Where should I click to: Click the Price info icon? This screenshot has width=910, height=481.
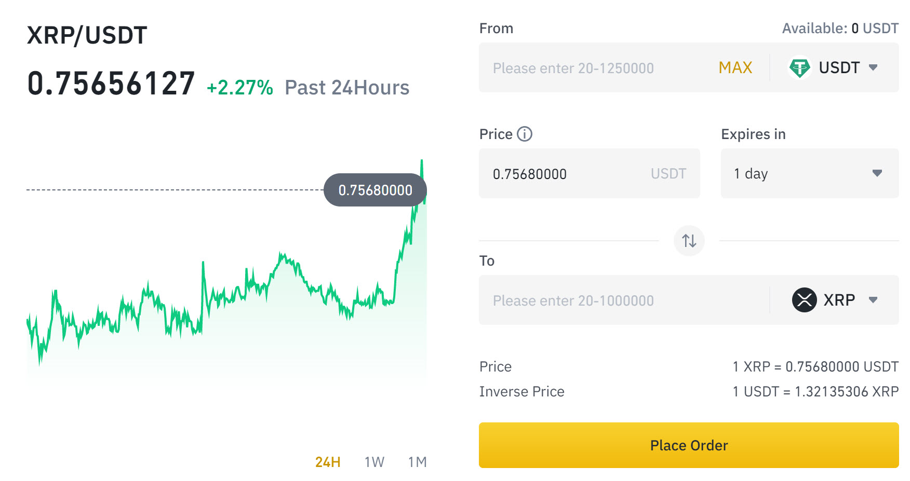click(525, 134)
